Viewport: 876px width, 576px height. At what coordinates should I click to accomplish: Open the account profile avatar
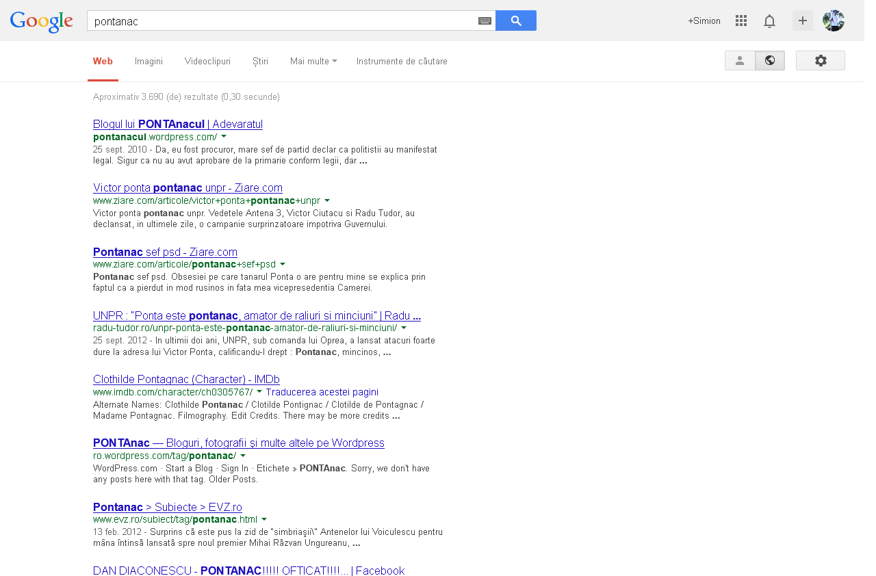click(x=834, y=21)
